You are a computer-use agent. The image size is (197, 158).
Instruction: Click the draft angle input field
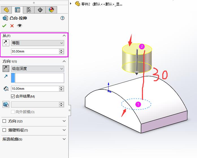click(35, 104)
